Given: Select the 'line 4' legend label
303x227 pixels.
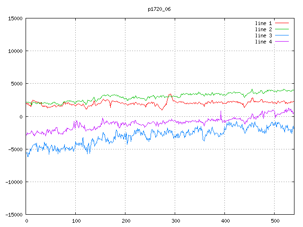Looking at the screenshot, I should point(263,42).
